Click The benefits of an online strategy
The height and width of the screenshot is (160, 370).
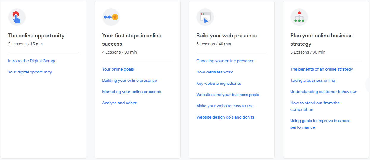coord(322,69)
